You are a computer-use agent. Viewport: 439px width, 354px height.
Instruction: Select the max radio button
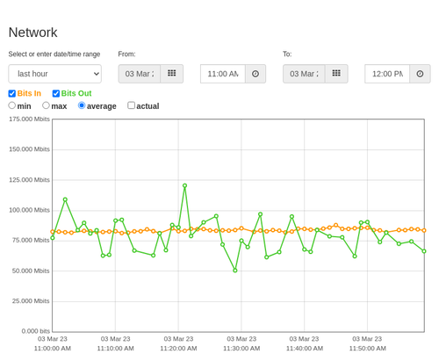click(46, 105)
